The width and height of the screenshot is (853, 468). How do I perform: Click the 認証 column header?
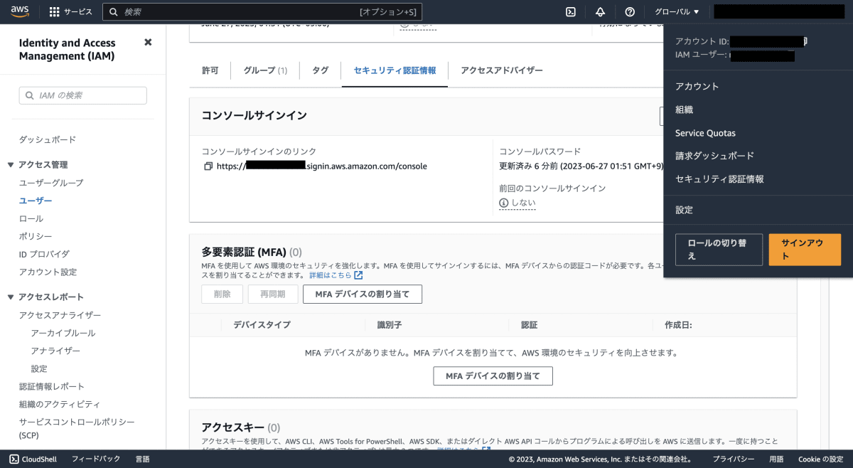529,325
